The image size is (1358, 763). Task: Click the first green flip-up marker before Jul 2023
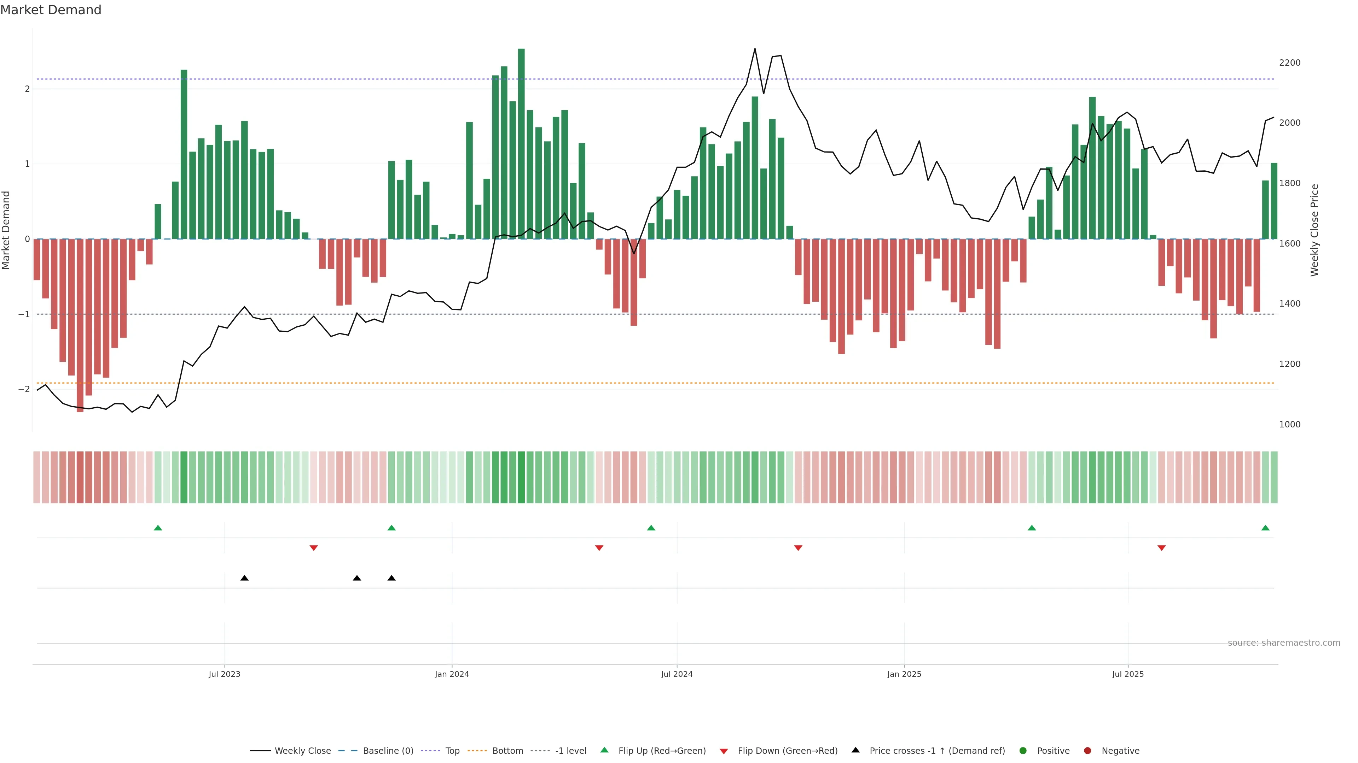click(x=158, y=528)
